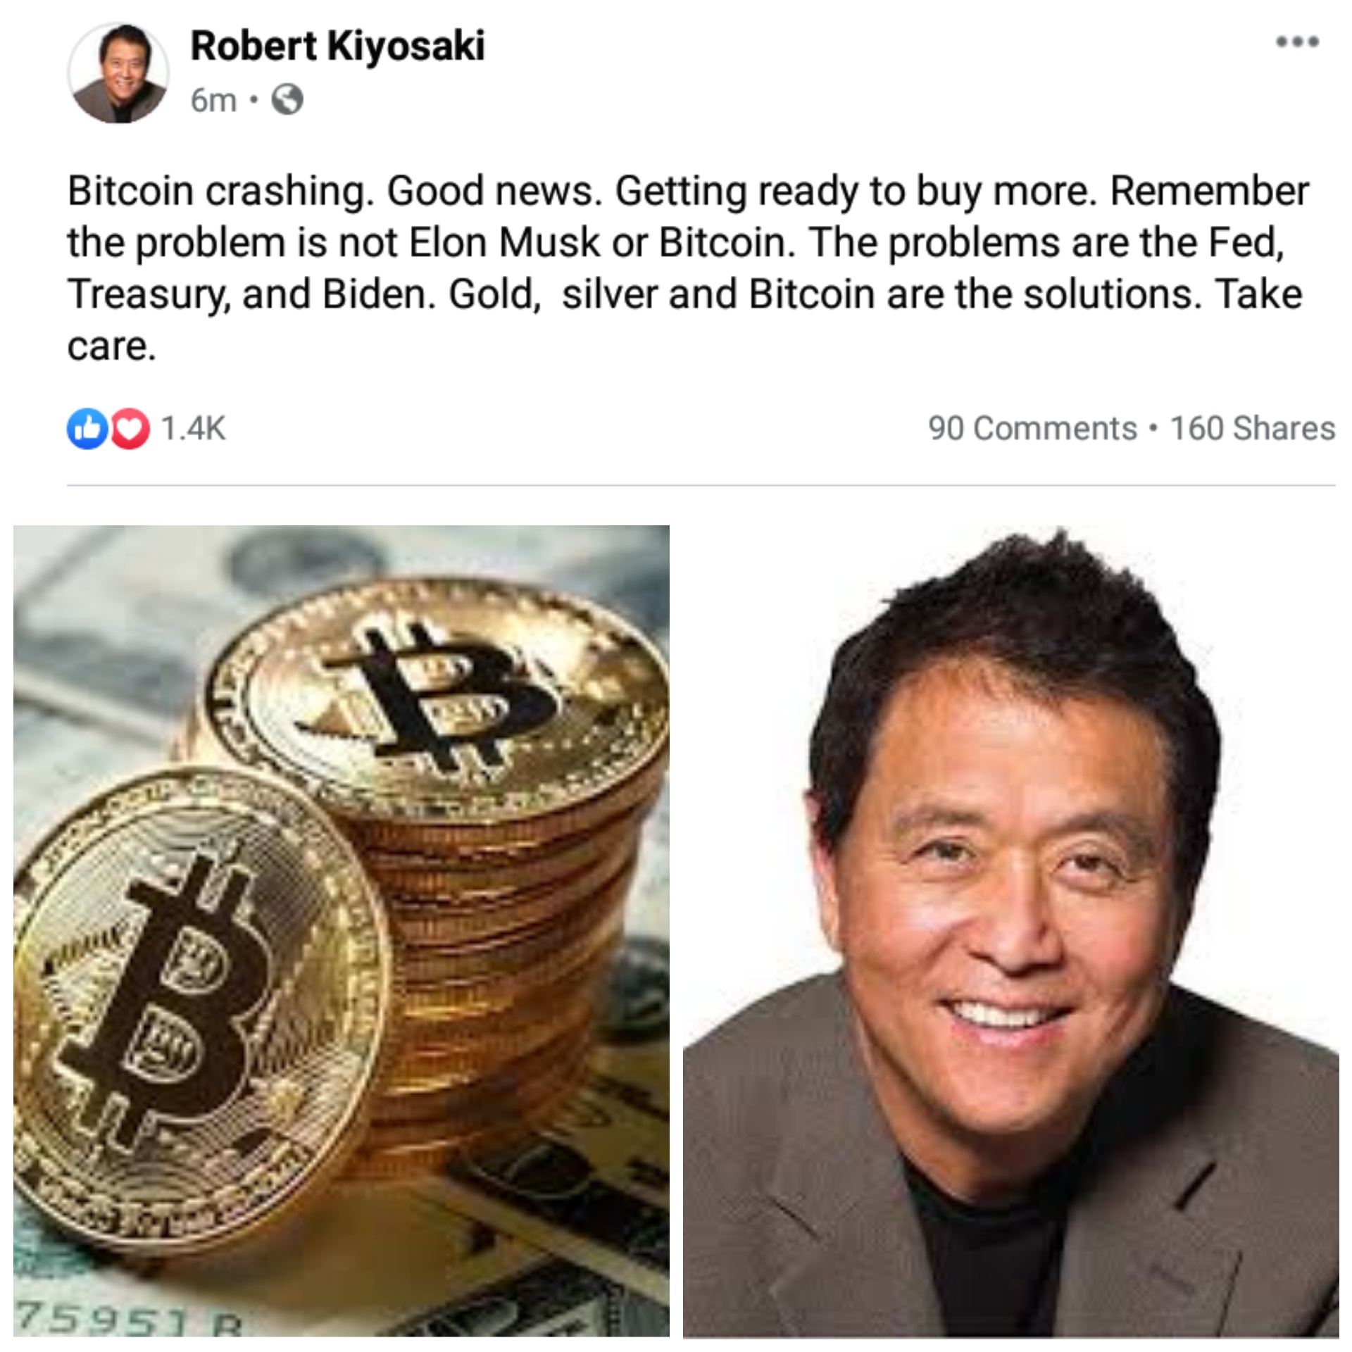Click the word 'Biden' in the post
The width and height of the screenshot is (1352, 1352).
[x=375, y=294]
